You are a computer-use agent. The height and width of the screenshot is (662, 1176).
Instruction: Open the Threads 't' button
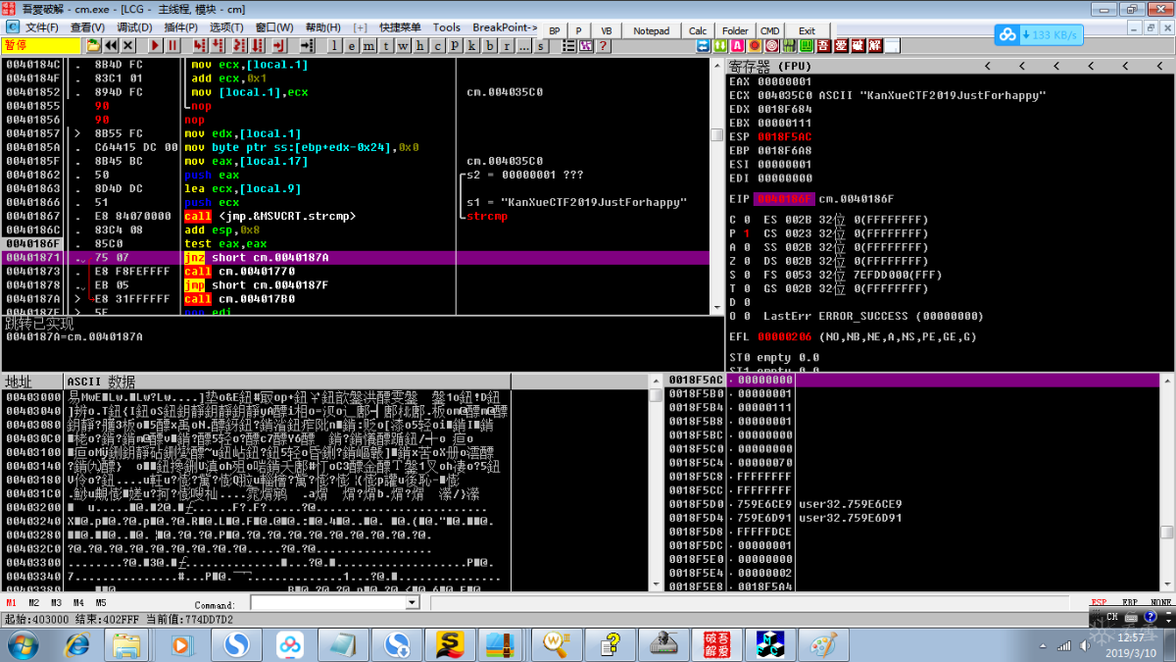click(x=386, y=45)
